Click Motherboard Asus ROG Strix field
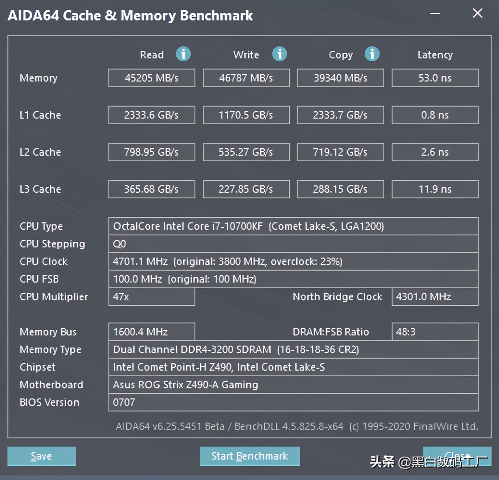 pos(293,385)
